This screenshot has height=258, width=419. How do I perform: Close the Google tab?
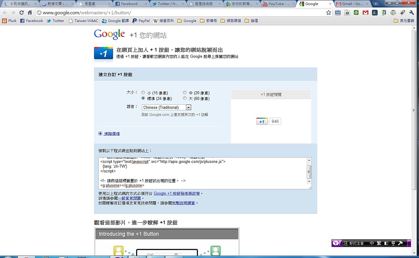[x=330, y=4]
